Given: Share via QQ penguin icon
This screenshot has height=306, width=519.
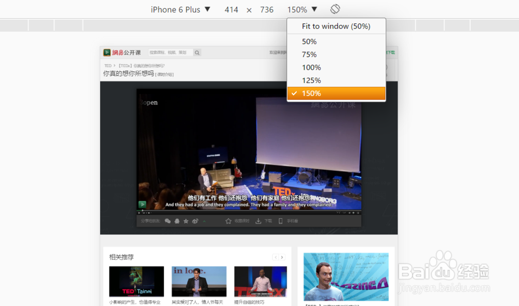Looking at the screenshot, I should 177,221.
